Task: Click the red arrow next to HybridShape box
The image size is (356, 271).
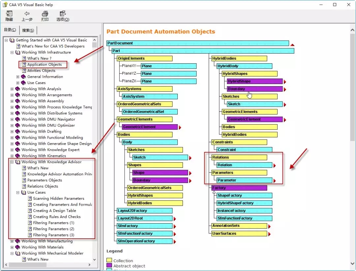Action: click(285, 82)
